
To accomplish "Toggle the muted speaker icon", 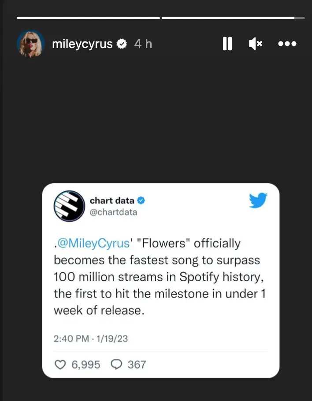I will click(256, 44).
